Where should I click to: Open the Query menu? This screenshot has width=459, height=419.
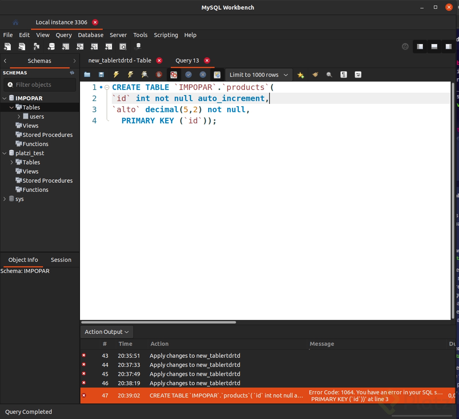[64, 35]
